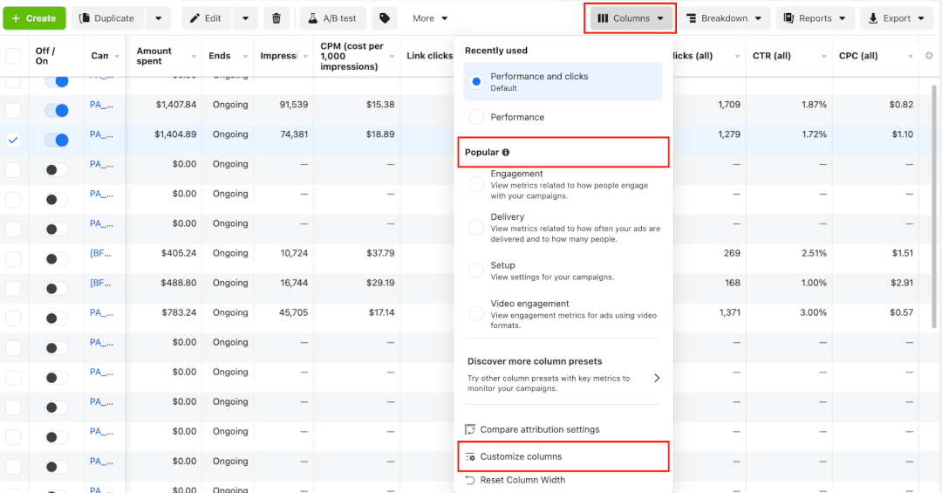Click the Customize columns gear icon
Image resolution: width=942 pixels, height=493 pixels.
pos(470,457)
